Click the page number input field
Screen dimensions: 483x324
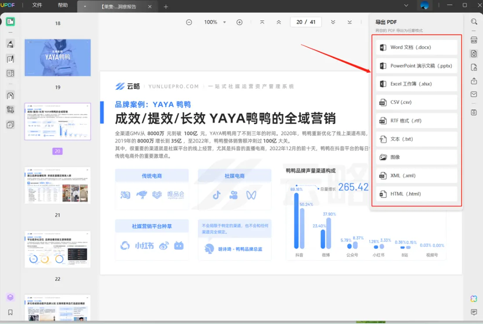[306, 22]
